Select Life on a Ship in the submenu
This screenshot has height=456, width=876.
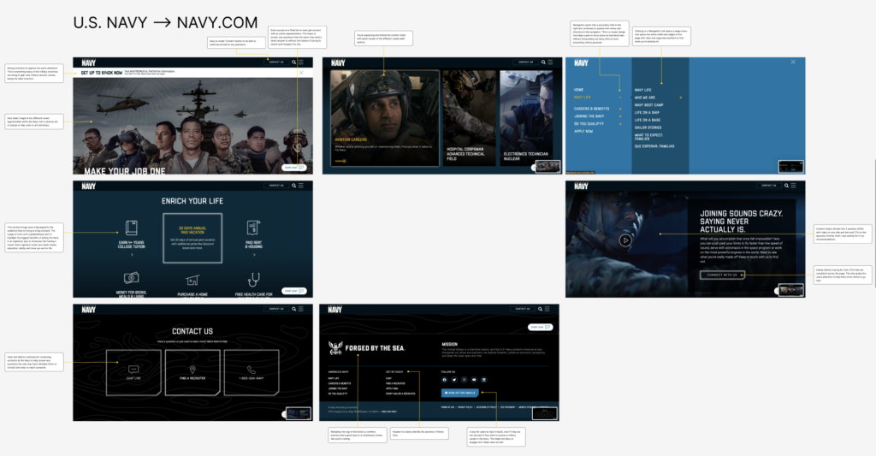(647, 112)
